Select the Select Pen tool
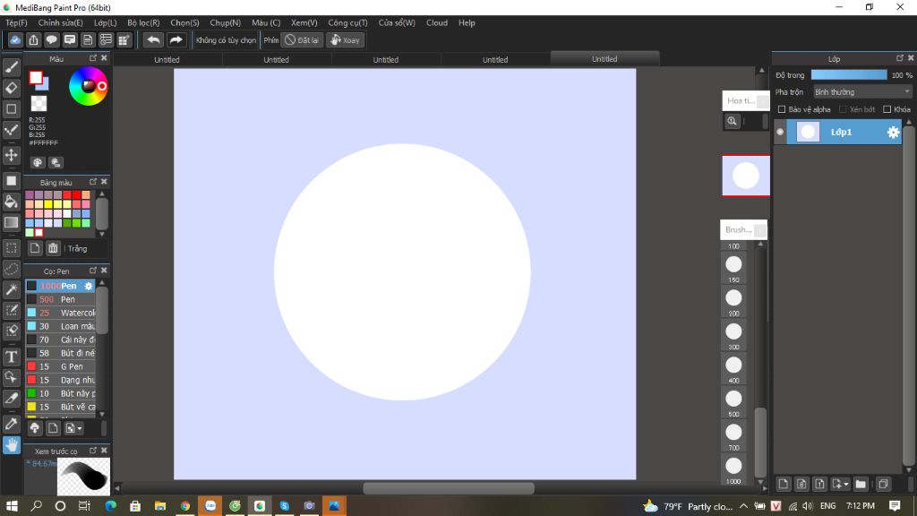The image size is (917, 516). click(11, 310)
